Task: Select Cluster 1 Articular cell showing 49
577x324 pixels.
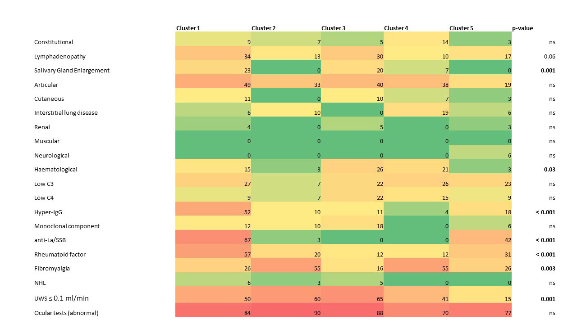Action: 213,85
